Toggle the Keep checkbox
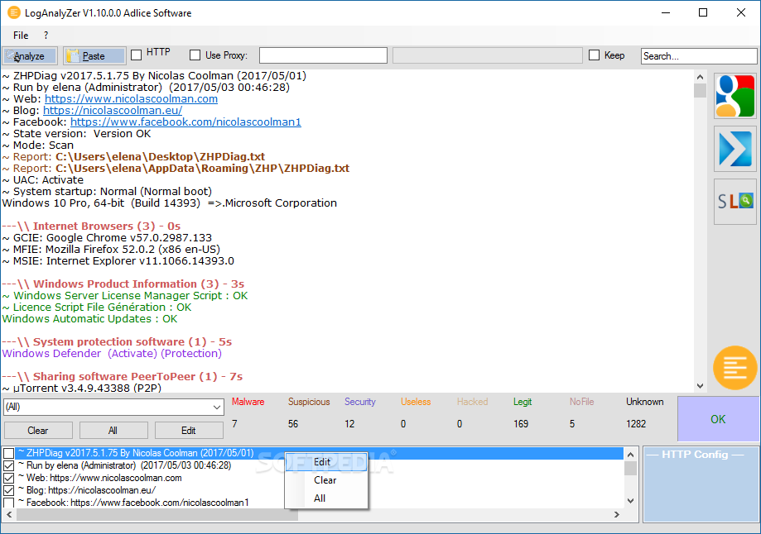The image size is (761, 534). coord(594,55)
